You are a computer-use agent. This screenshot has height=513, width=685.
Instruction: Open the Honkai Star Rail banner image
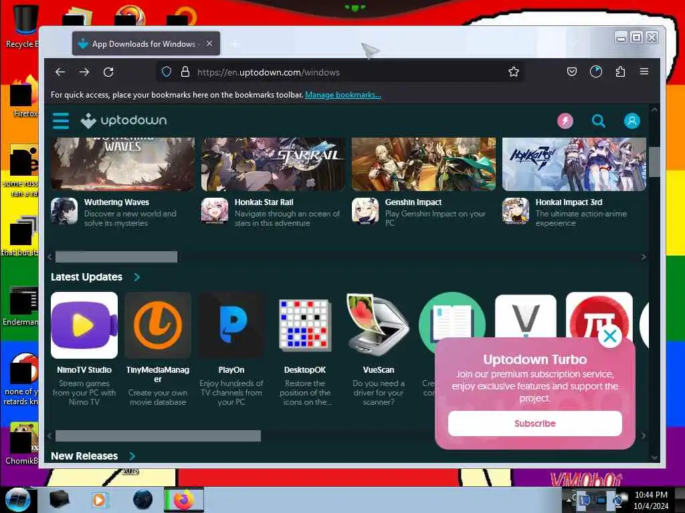[273, 164]
